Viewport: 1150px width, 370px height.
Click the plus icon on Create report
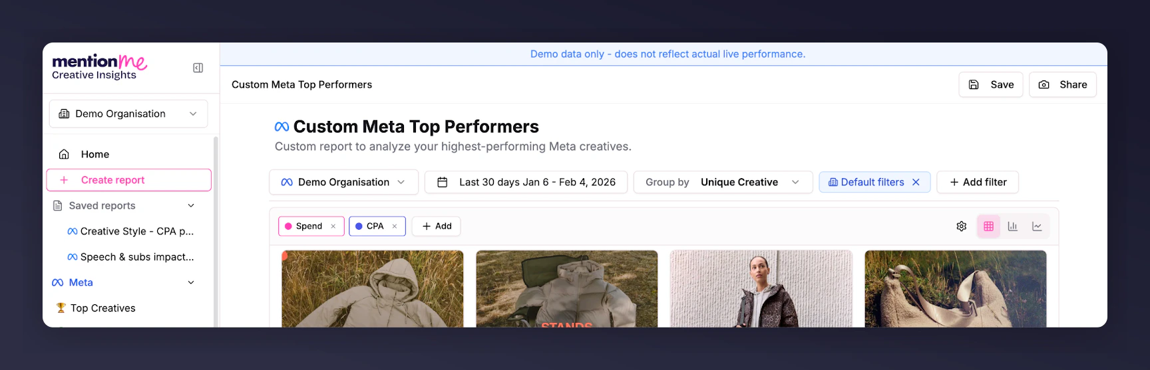point(64,180)
